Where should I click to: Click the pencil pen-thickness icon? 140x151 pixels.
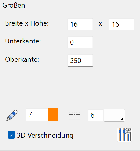[12, 115]
